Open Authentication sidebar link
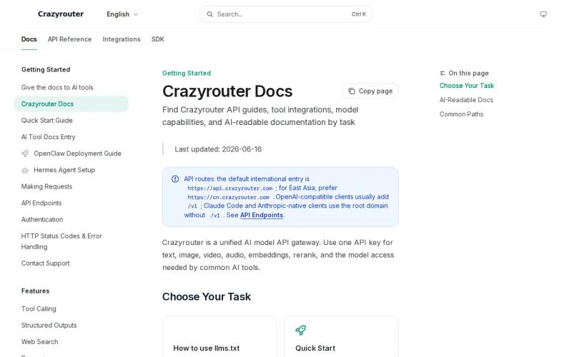This screenshot has height=357, width=572. click(71, 219)
